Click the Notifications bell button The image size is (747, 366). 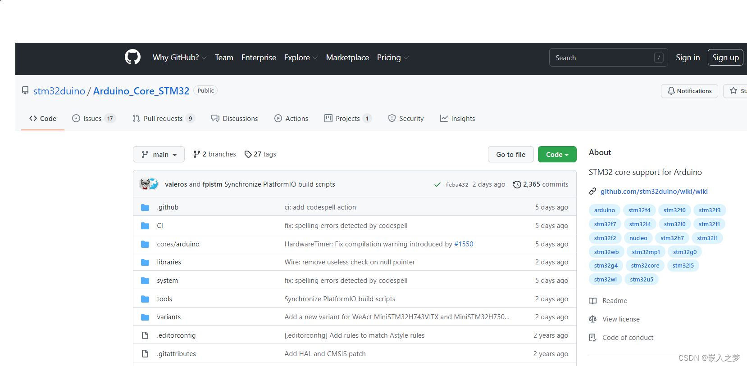689,91
